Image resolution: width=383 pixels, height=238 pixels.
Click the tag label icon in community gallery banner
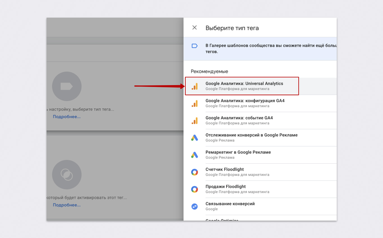click(195, 46)
